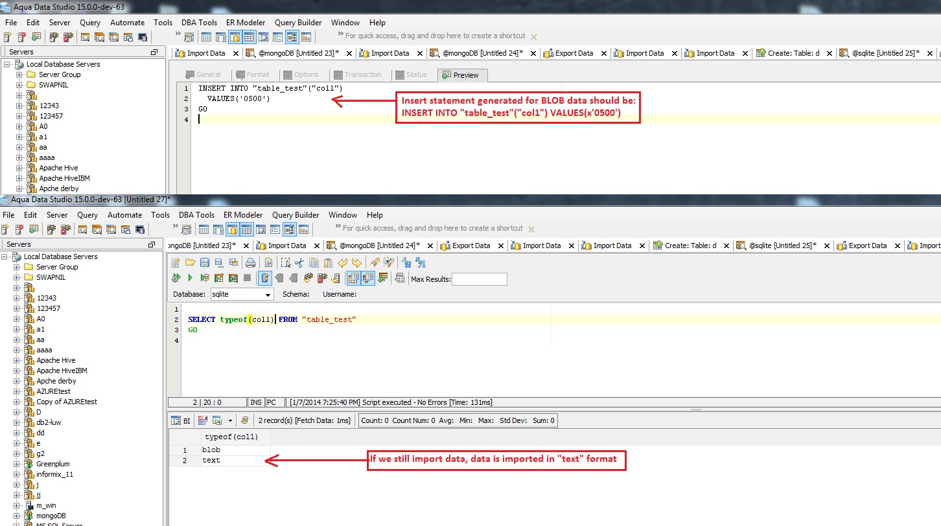Viewport: 941px width, 526px height.
Task: Toggle the database cylinder view button in top window toolbar
Action: pos(235,36)
